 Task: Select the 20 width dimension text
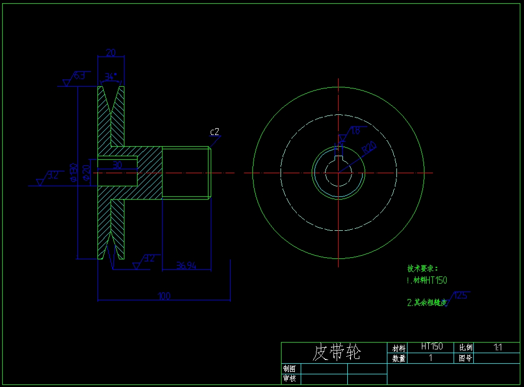tap(111, 52)
